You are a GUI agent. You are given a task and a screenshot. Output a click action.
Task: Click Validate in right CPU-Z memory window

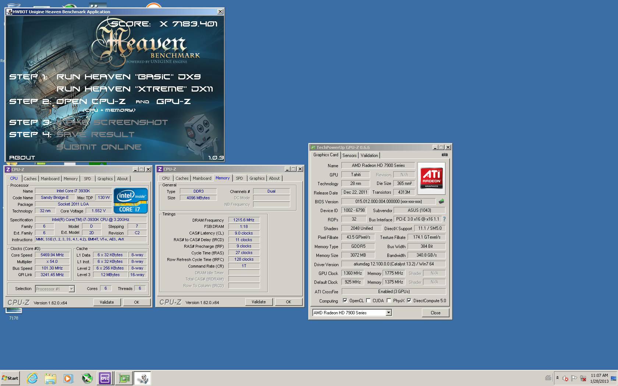(x=259, y=302)
